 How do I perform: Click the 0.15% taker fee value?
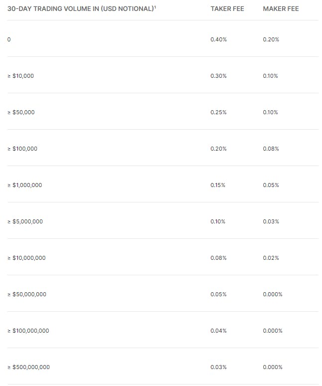(218, 185)
